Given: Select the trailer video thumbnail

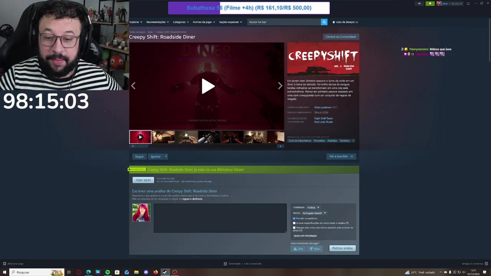Looking at the screenshot, I should click(x=140, y=137).
